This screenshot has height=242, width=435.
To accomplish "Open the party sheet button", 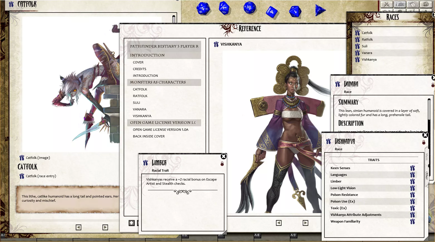I will click(400, 4).
